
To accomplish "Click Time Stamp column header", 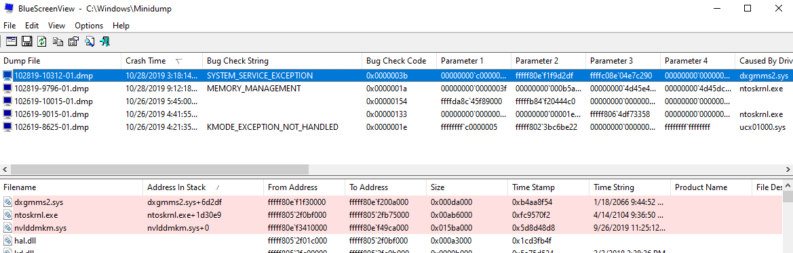I will [549, 187].
